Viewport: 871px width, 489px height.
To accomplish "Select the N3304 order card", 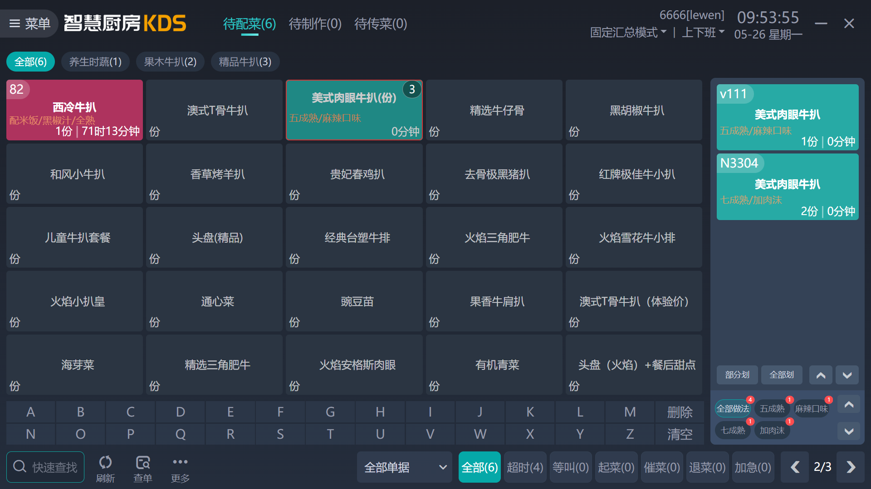I will pos(788,187).
